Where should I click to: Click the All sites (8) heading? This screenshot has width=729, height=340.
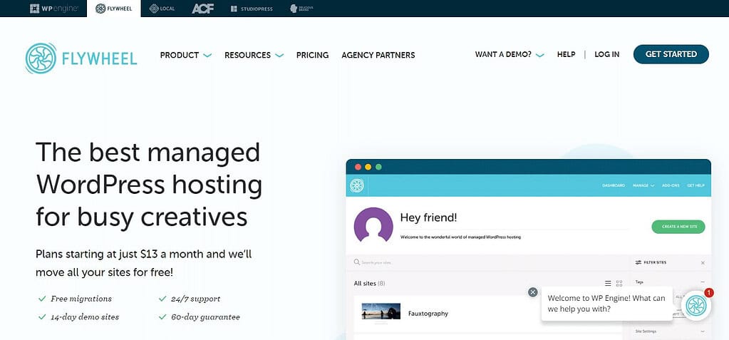coord(369,283)
